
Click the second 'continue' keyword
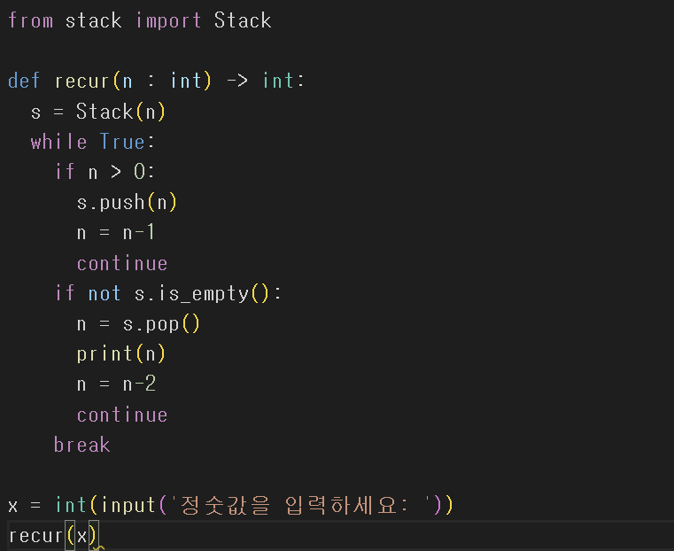click(x=122, y=415)
